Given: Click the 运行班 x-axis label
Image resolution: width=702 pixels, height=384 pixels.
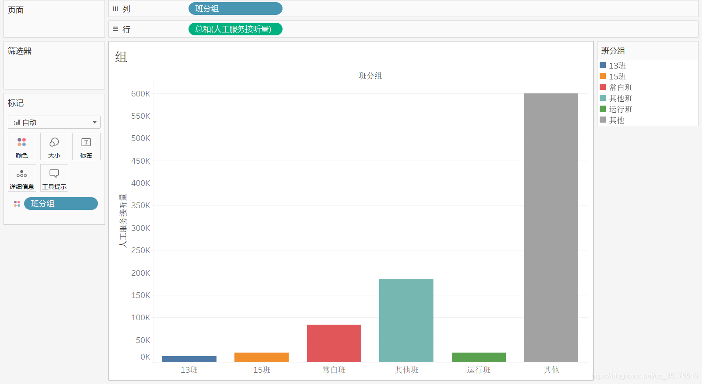Looking at the screenshot, I should point(479,370).
